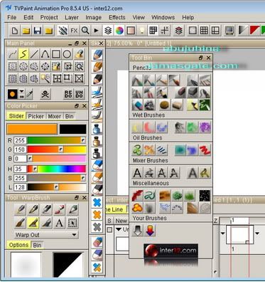
Task: Select the rectangle drawing tool
Action: [56, 54]
